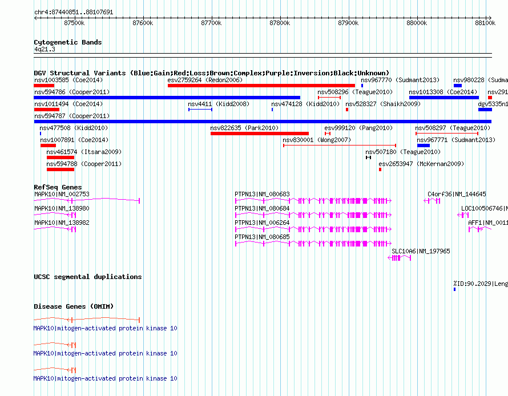Click the Disease Genes (OMIM) track title
This screenshot has height=396, width=508.
click(x=74, y=306)
